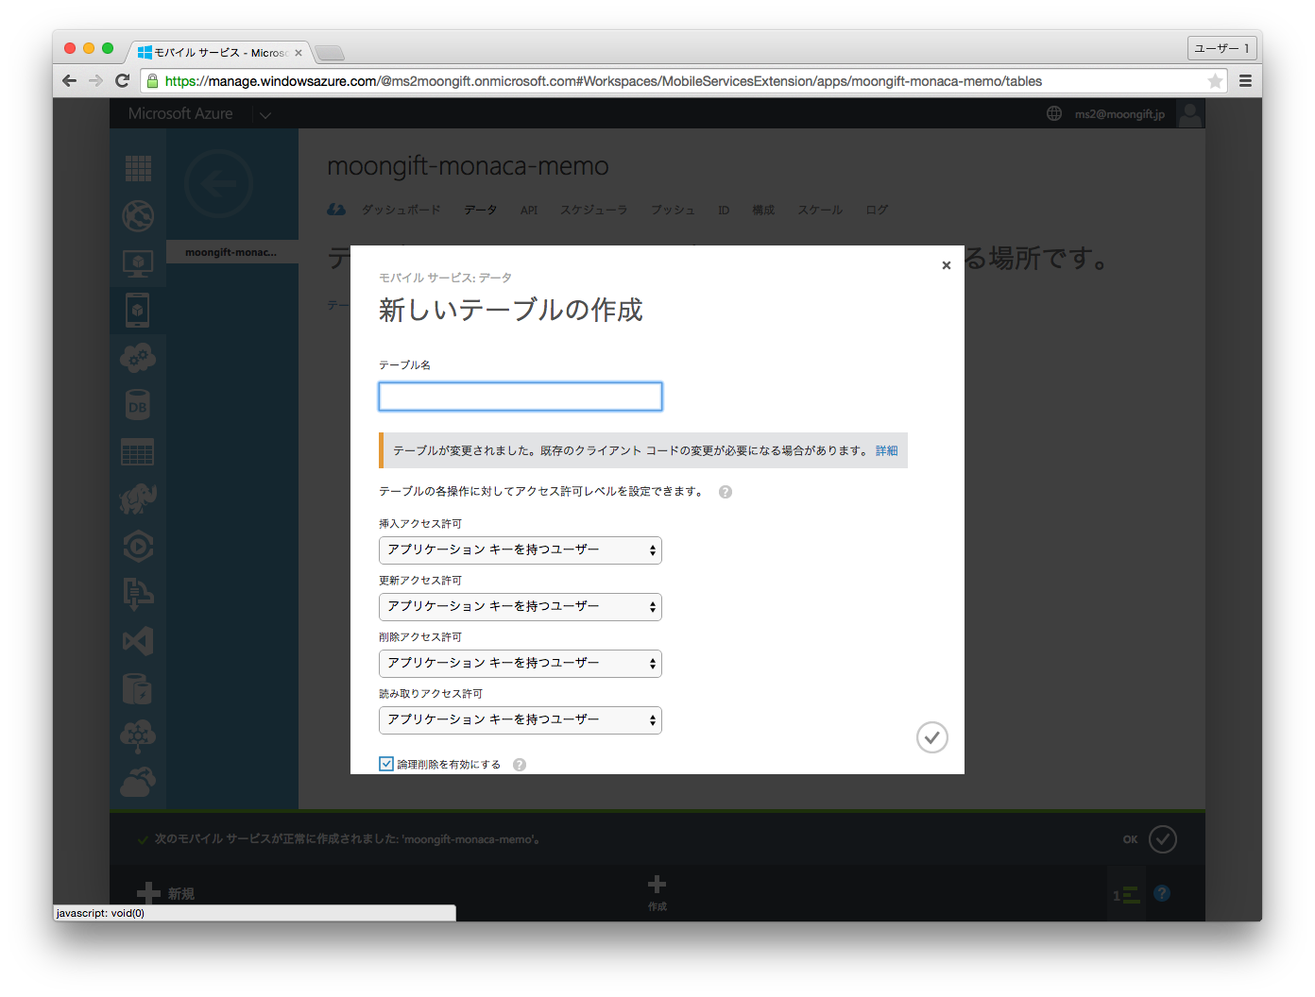Open the 更新アクセス許可 dropdown
The height and width of the screenshot is (997, 1315).
520,607
